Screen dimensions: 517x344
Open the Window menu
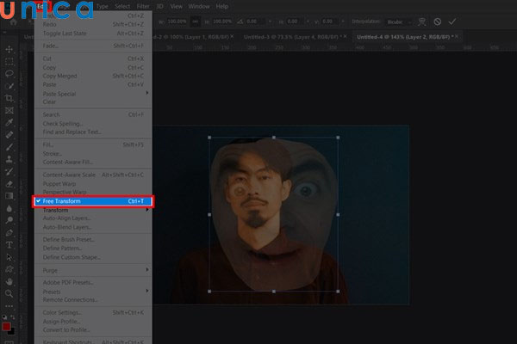[x=199, y=6]
